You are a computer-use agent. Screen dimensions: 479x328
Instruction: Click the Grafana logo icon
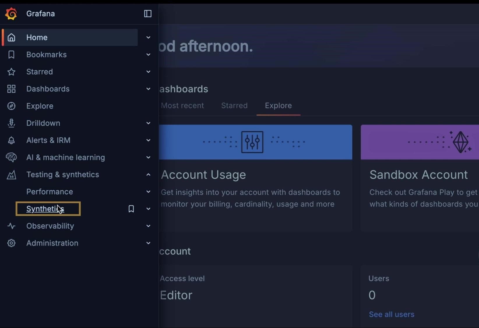coord(11,14)
